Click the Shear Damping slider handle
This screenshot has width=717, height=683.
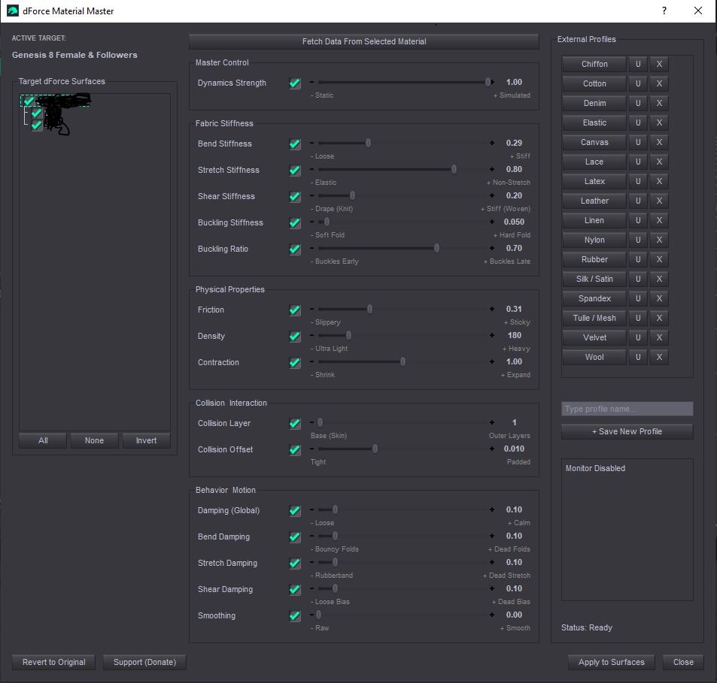(x=335, y=588)
